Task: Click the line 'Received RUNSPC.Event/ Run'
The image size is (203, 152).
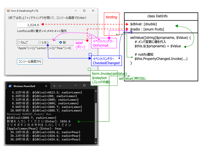Action: point(29,114)
